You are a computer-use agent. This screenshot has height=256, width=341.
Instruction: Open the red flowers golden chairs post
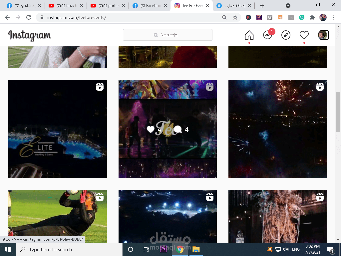pyautogui.click(x=168, y=57)
